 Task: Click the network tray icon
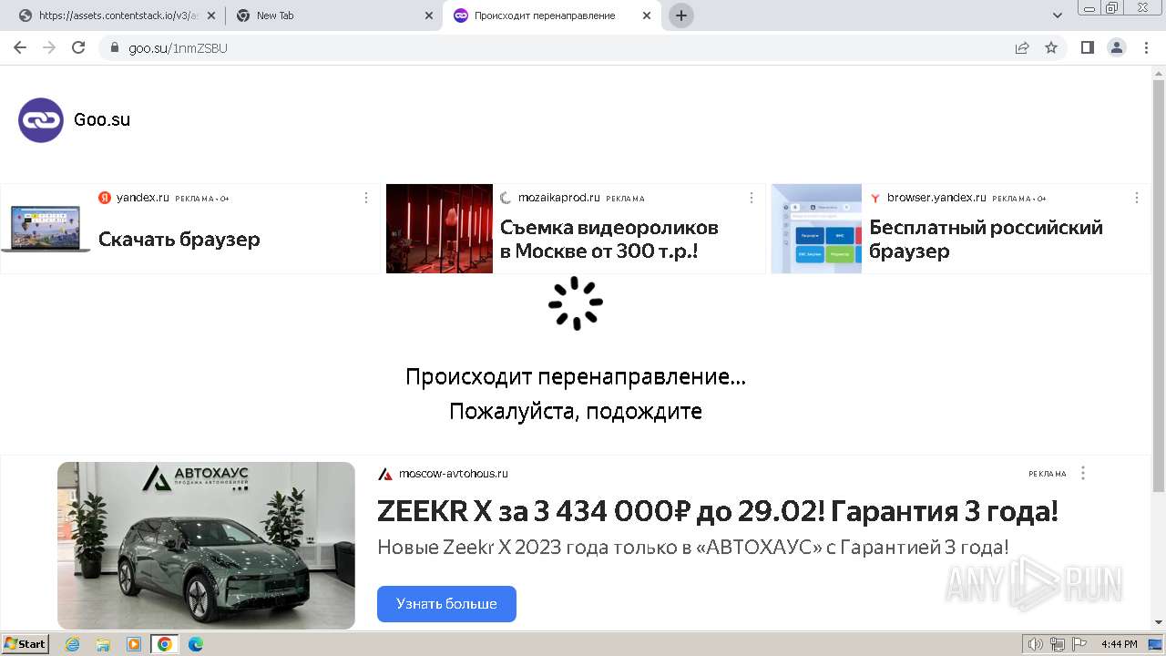[1058, 644]
